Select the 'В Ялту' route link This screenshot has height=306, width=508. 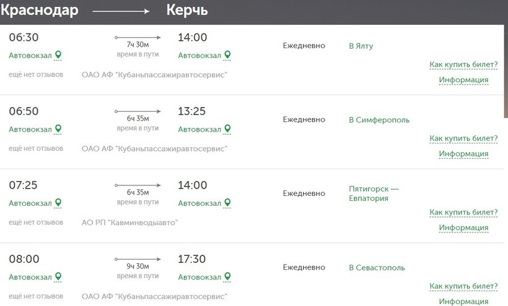[361, 46]
